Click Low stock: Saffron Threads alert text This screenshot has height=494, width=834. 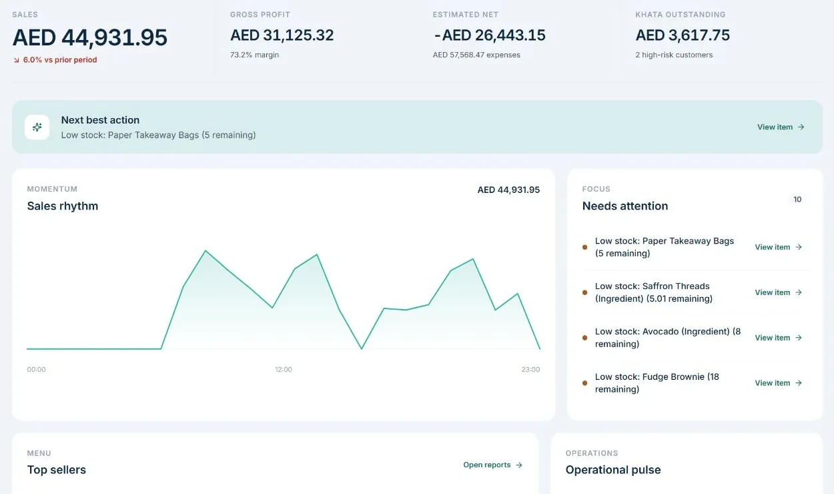pyautogui.click(x=654, y=292)
